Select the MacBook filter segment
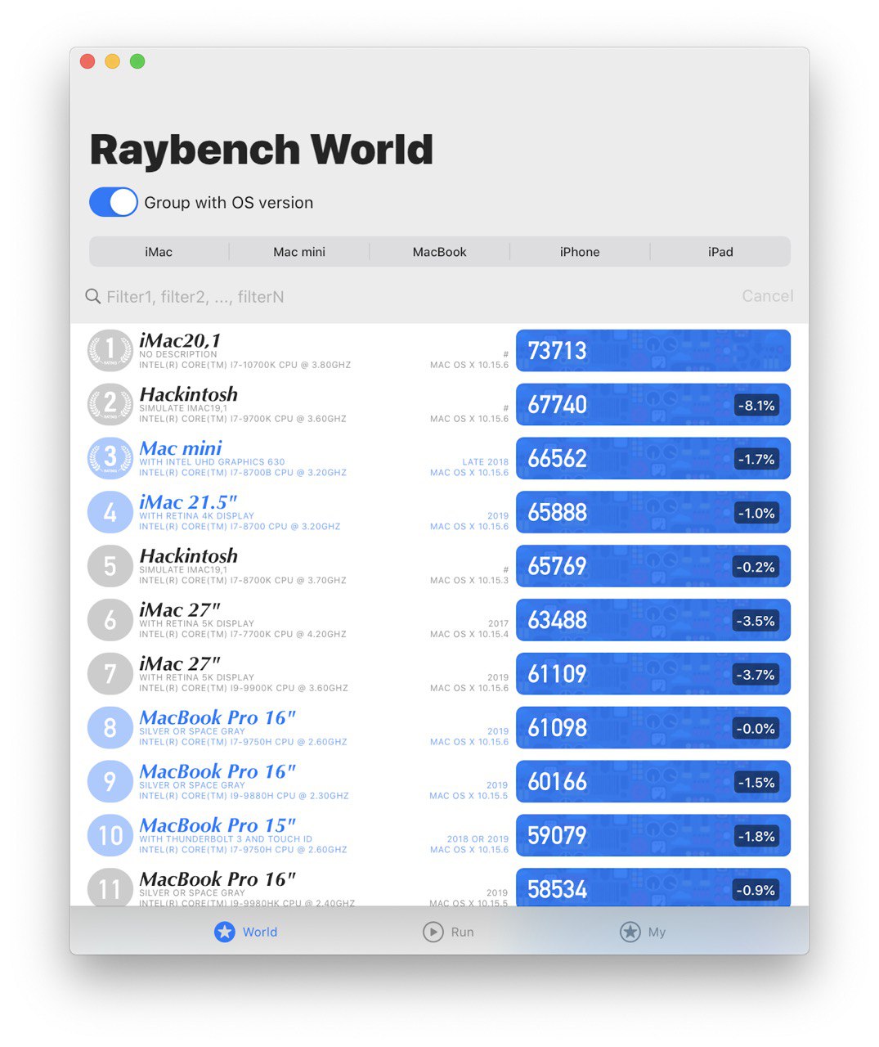The image size is (879, 1047). pyautogui.click(x=439, y=252)
